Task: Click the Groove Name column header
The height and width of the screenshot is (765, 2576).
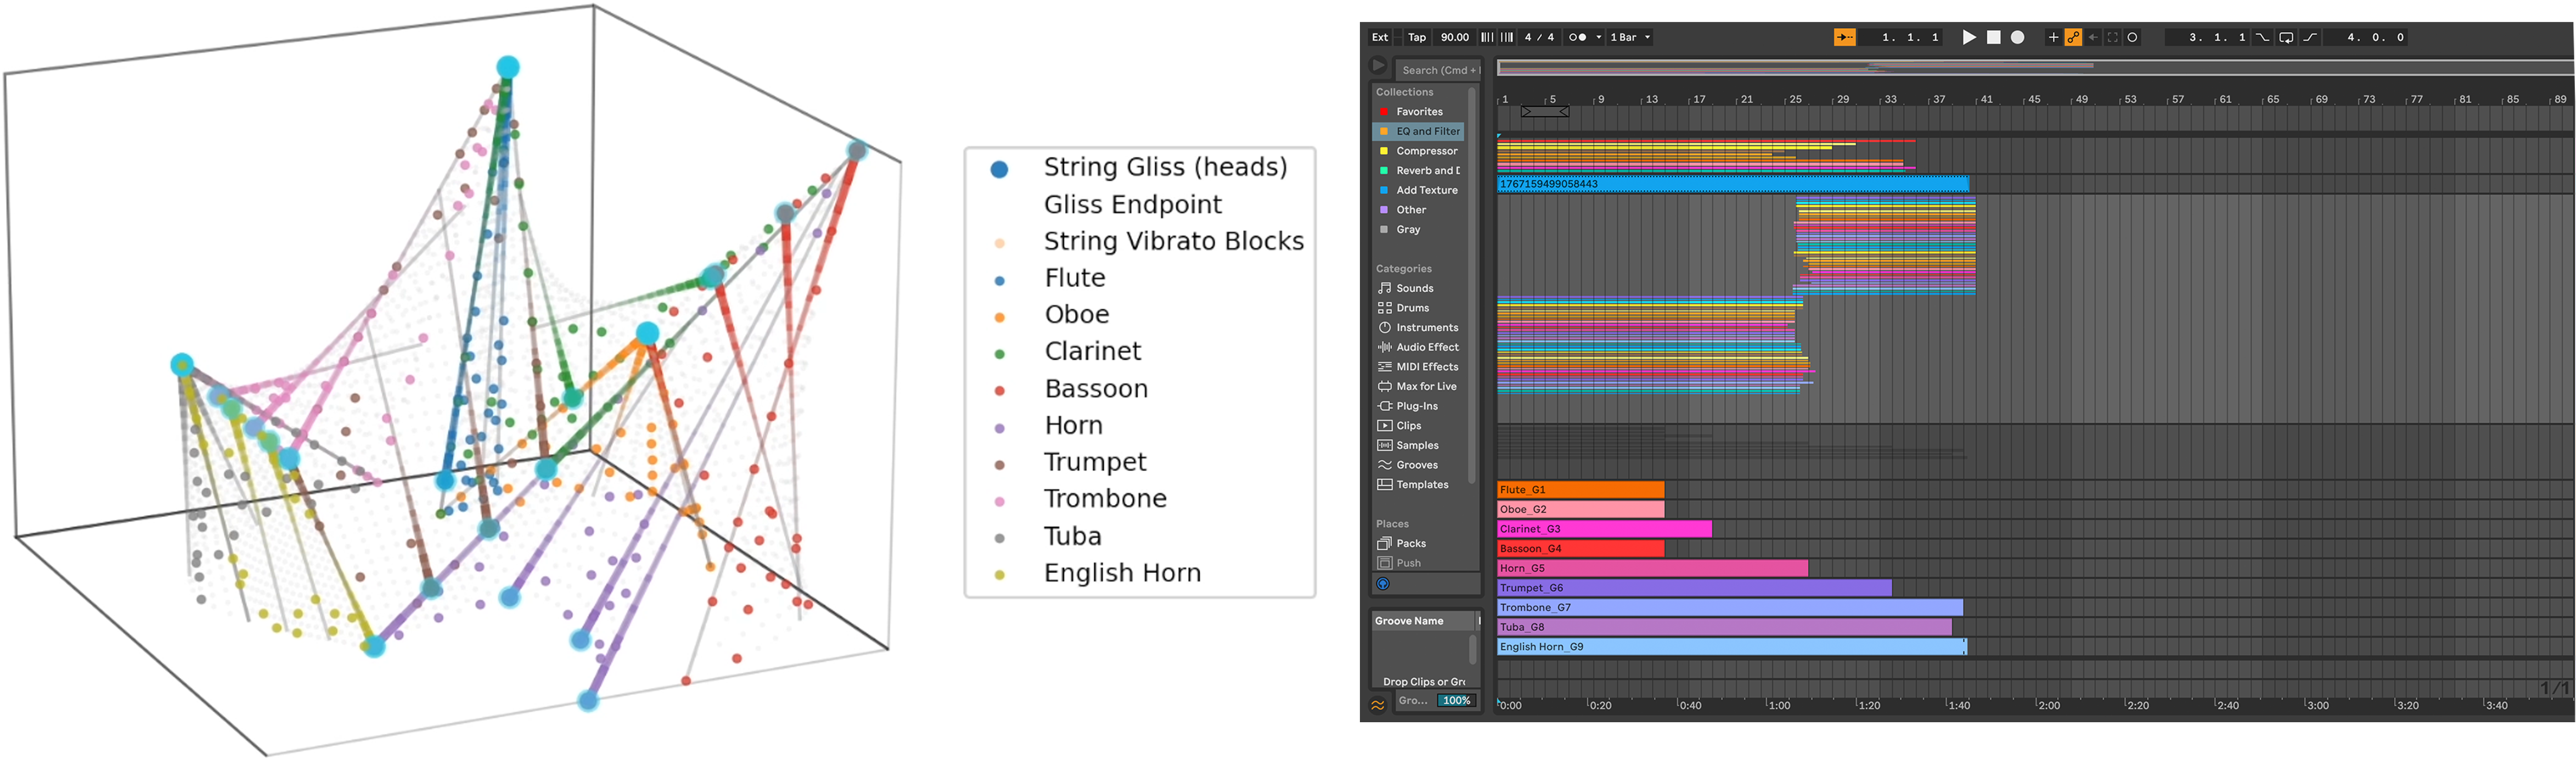Action: tap(1424, 621)
